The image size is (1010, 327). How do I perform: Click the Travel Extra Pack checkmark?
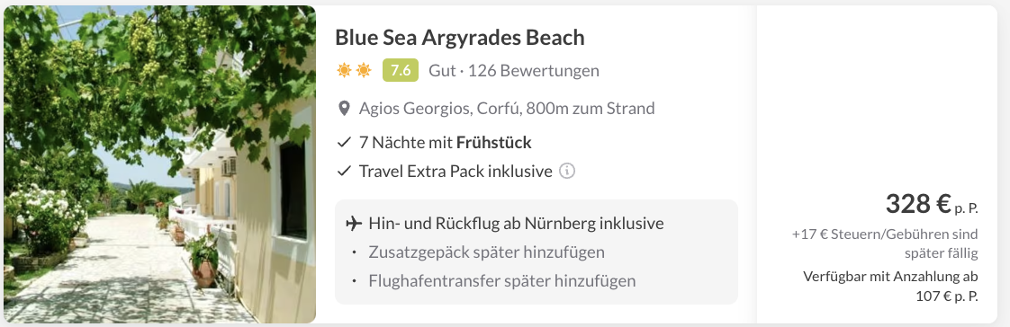tap(344, 172)
